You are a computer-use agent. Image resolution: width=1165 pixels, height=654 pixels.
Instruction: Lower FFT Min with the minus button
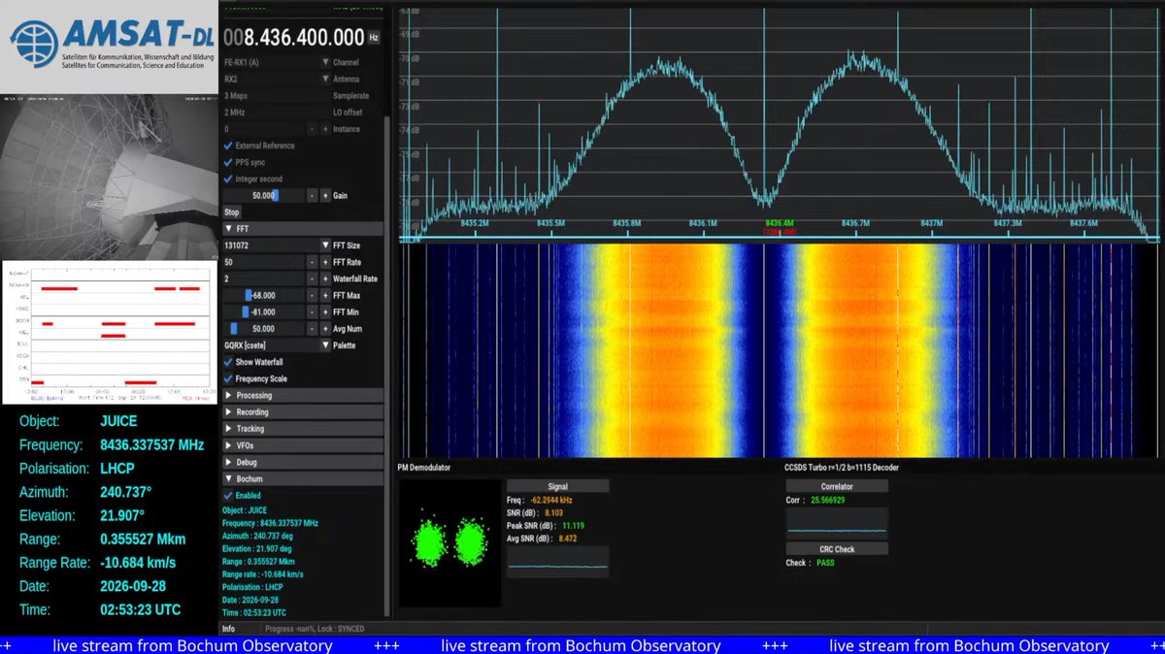(312, 311)
